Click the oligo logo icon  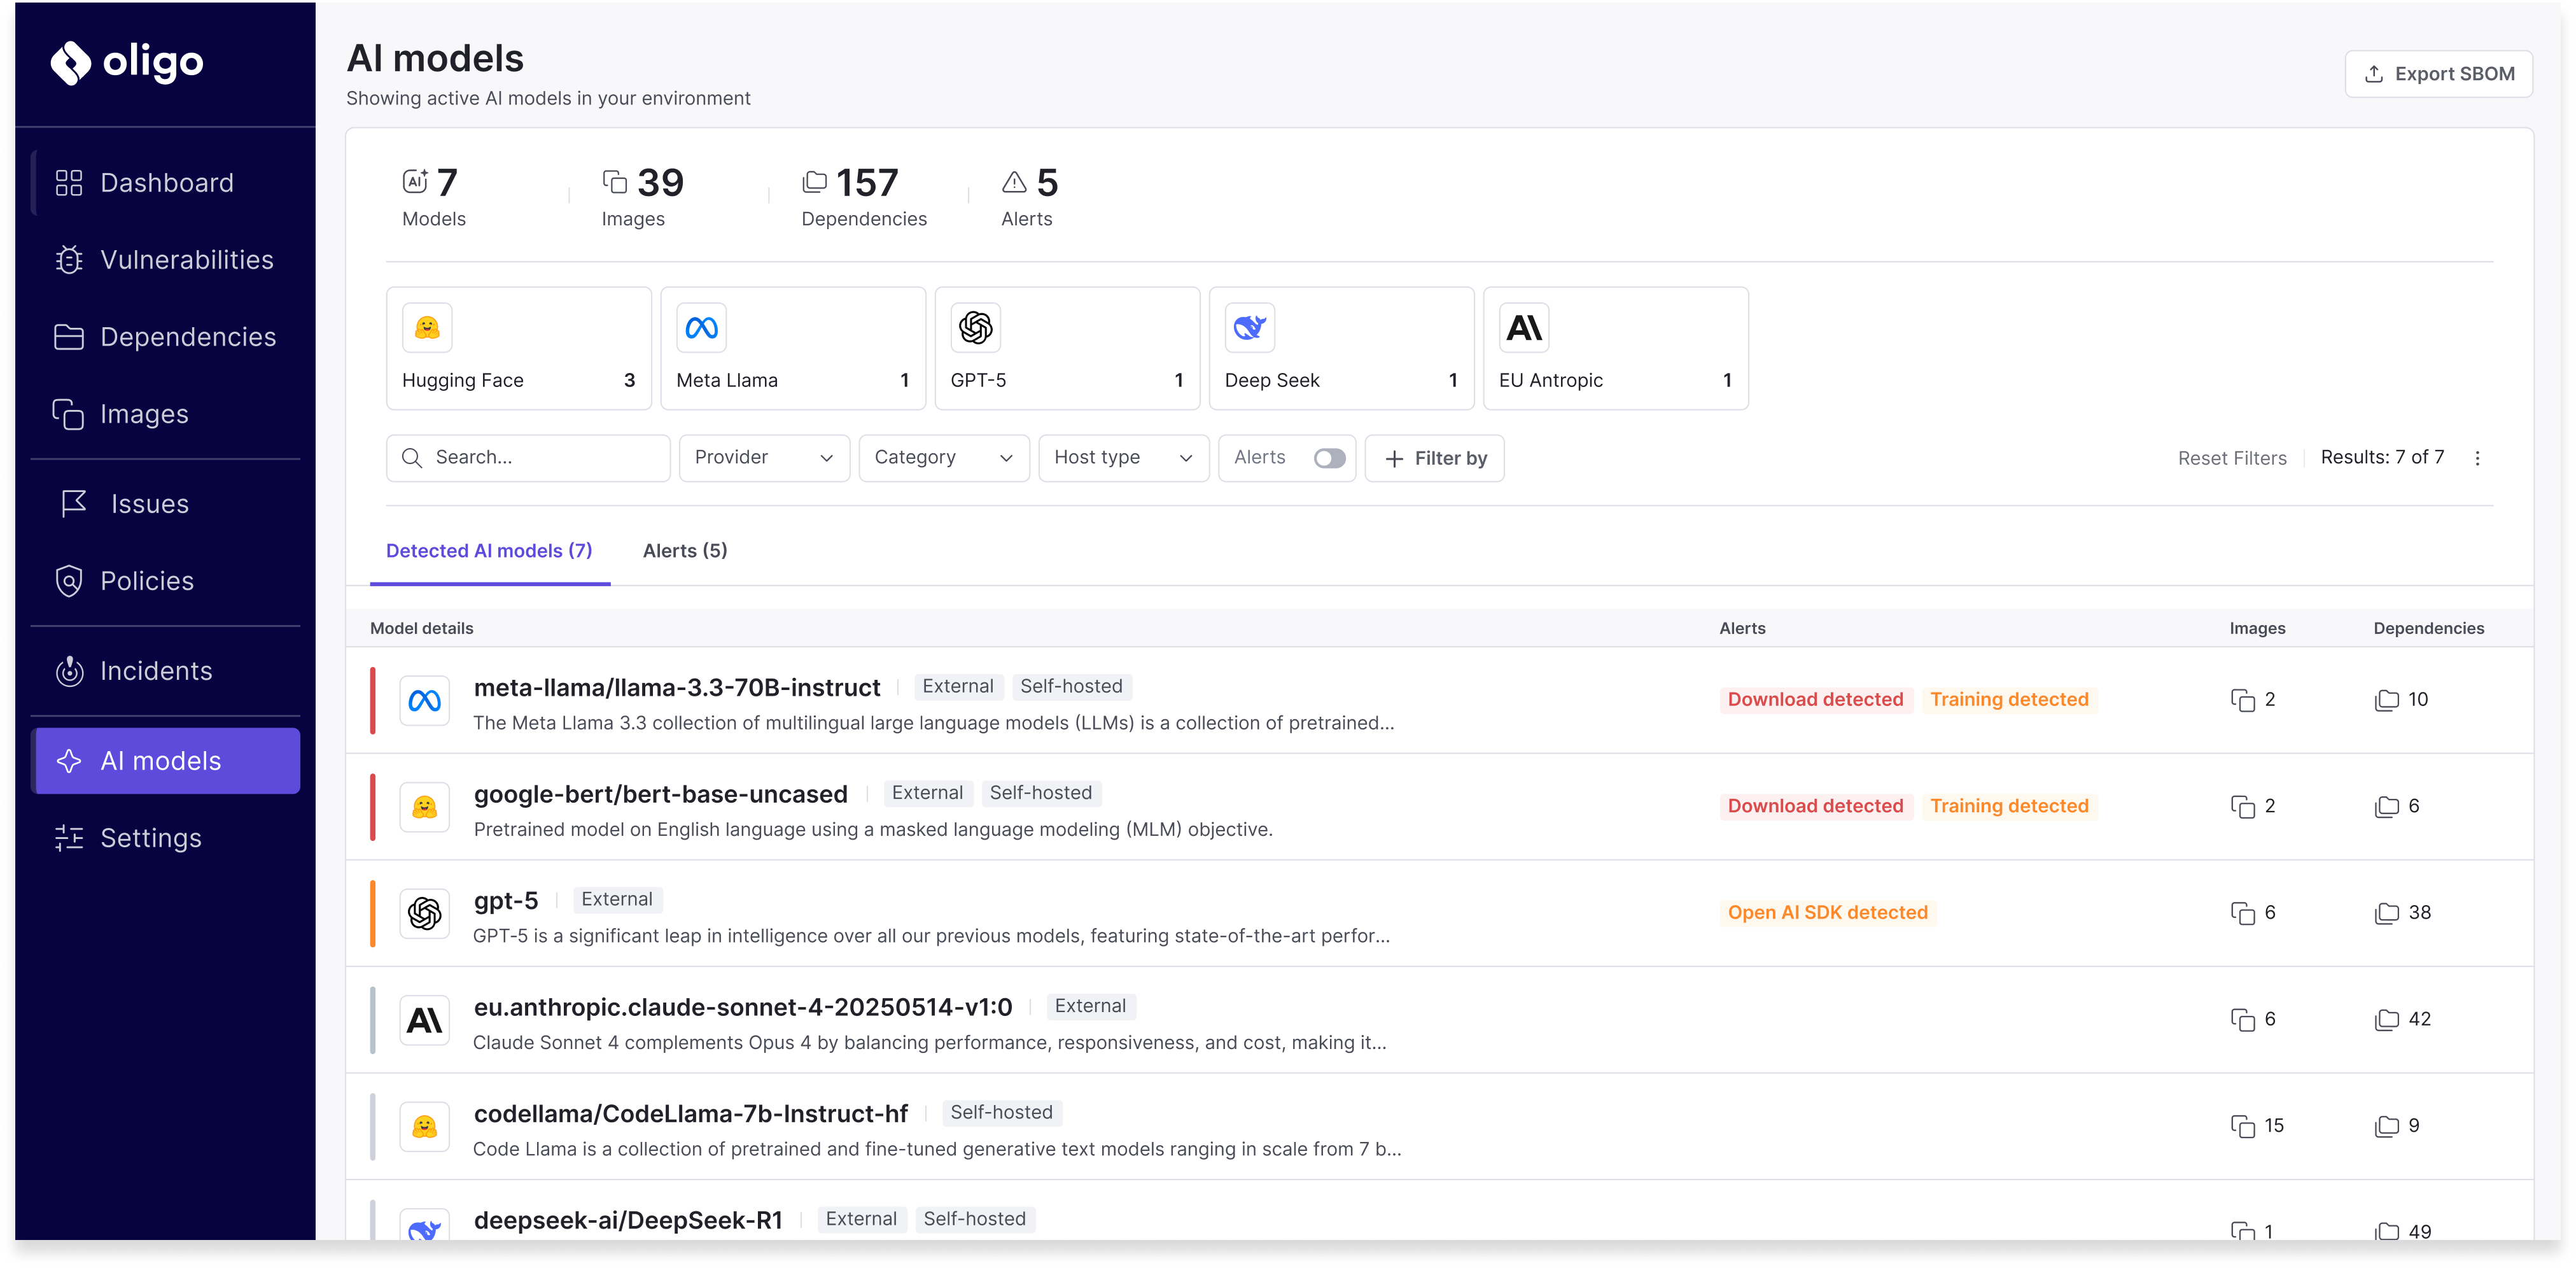71,63
